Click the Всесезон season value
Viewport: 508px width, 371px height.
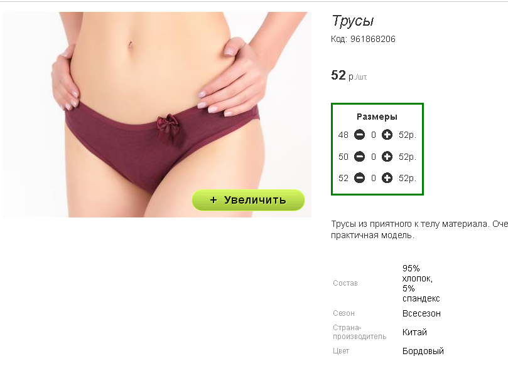[x=421, y=313]
